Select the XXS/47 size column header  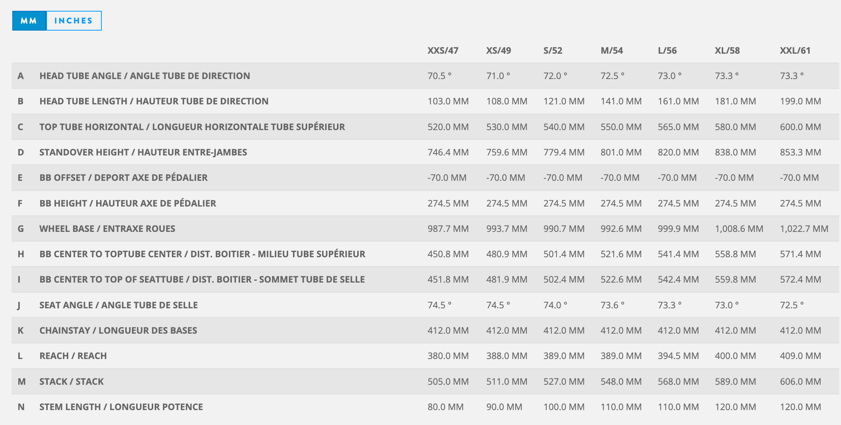[x=442, y=51]
